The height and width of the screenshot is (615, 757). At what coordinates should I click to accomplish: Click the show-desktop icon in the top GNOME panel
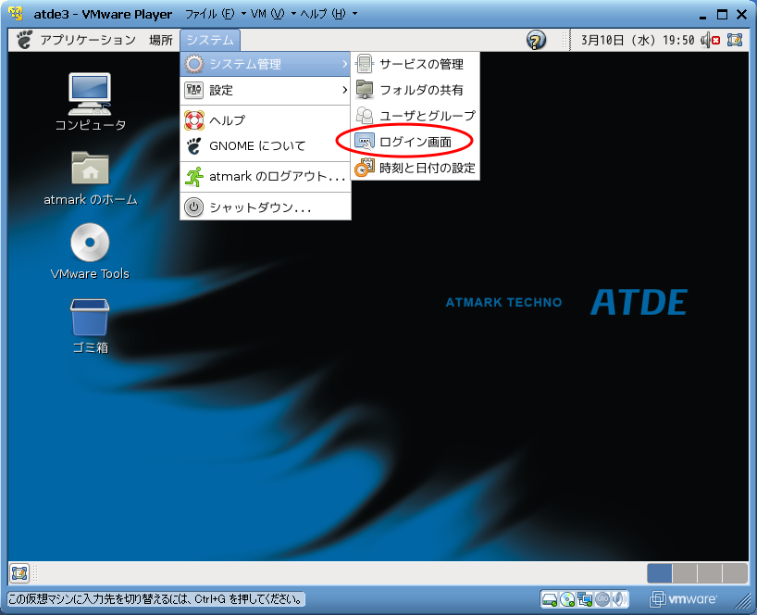click(x=734, y=40)
